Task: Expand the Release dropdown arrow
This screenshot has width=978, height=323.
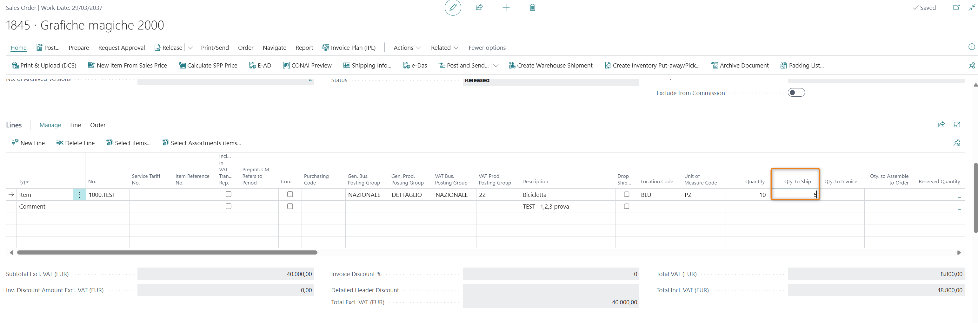Action: click(190, 48)
